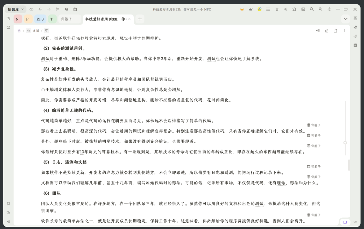
Task: Expand the tab list chevron dropdown
Action: (346, 19)
